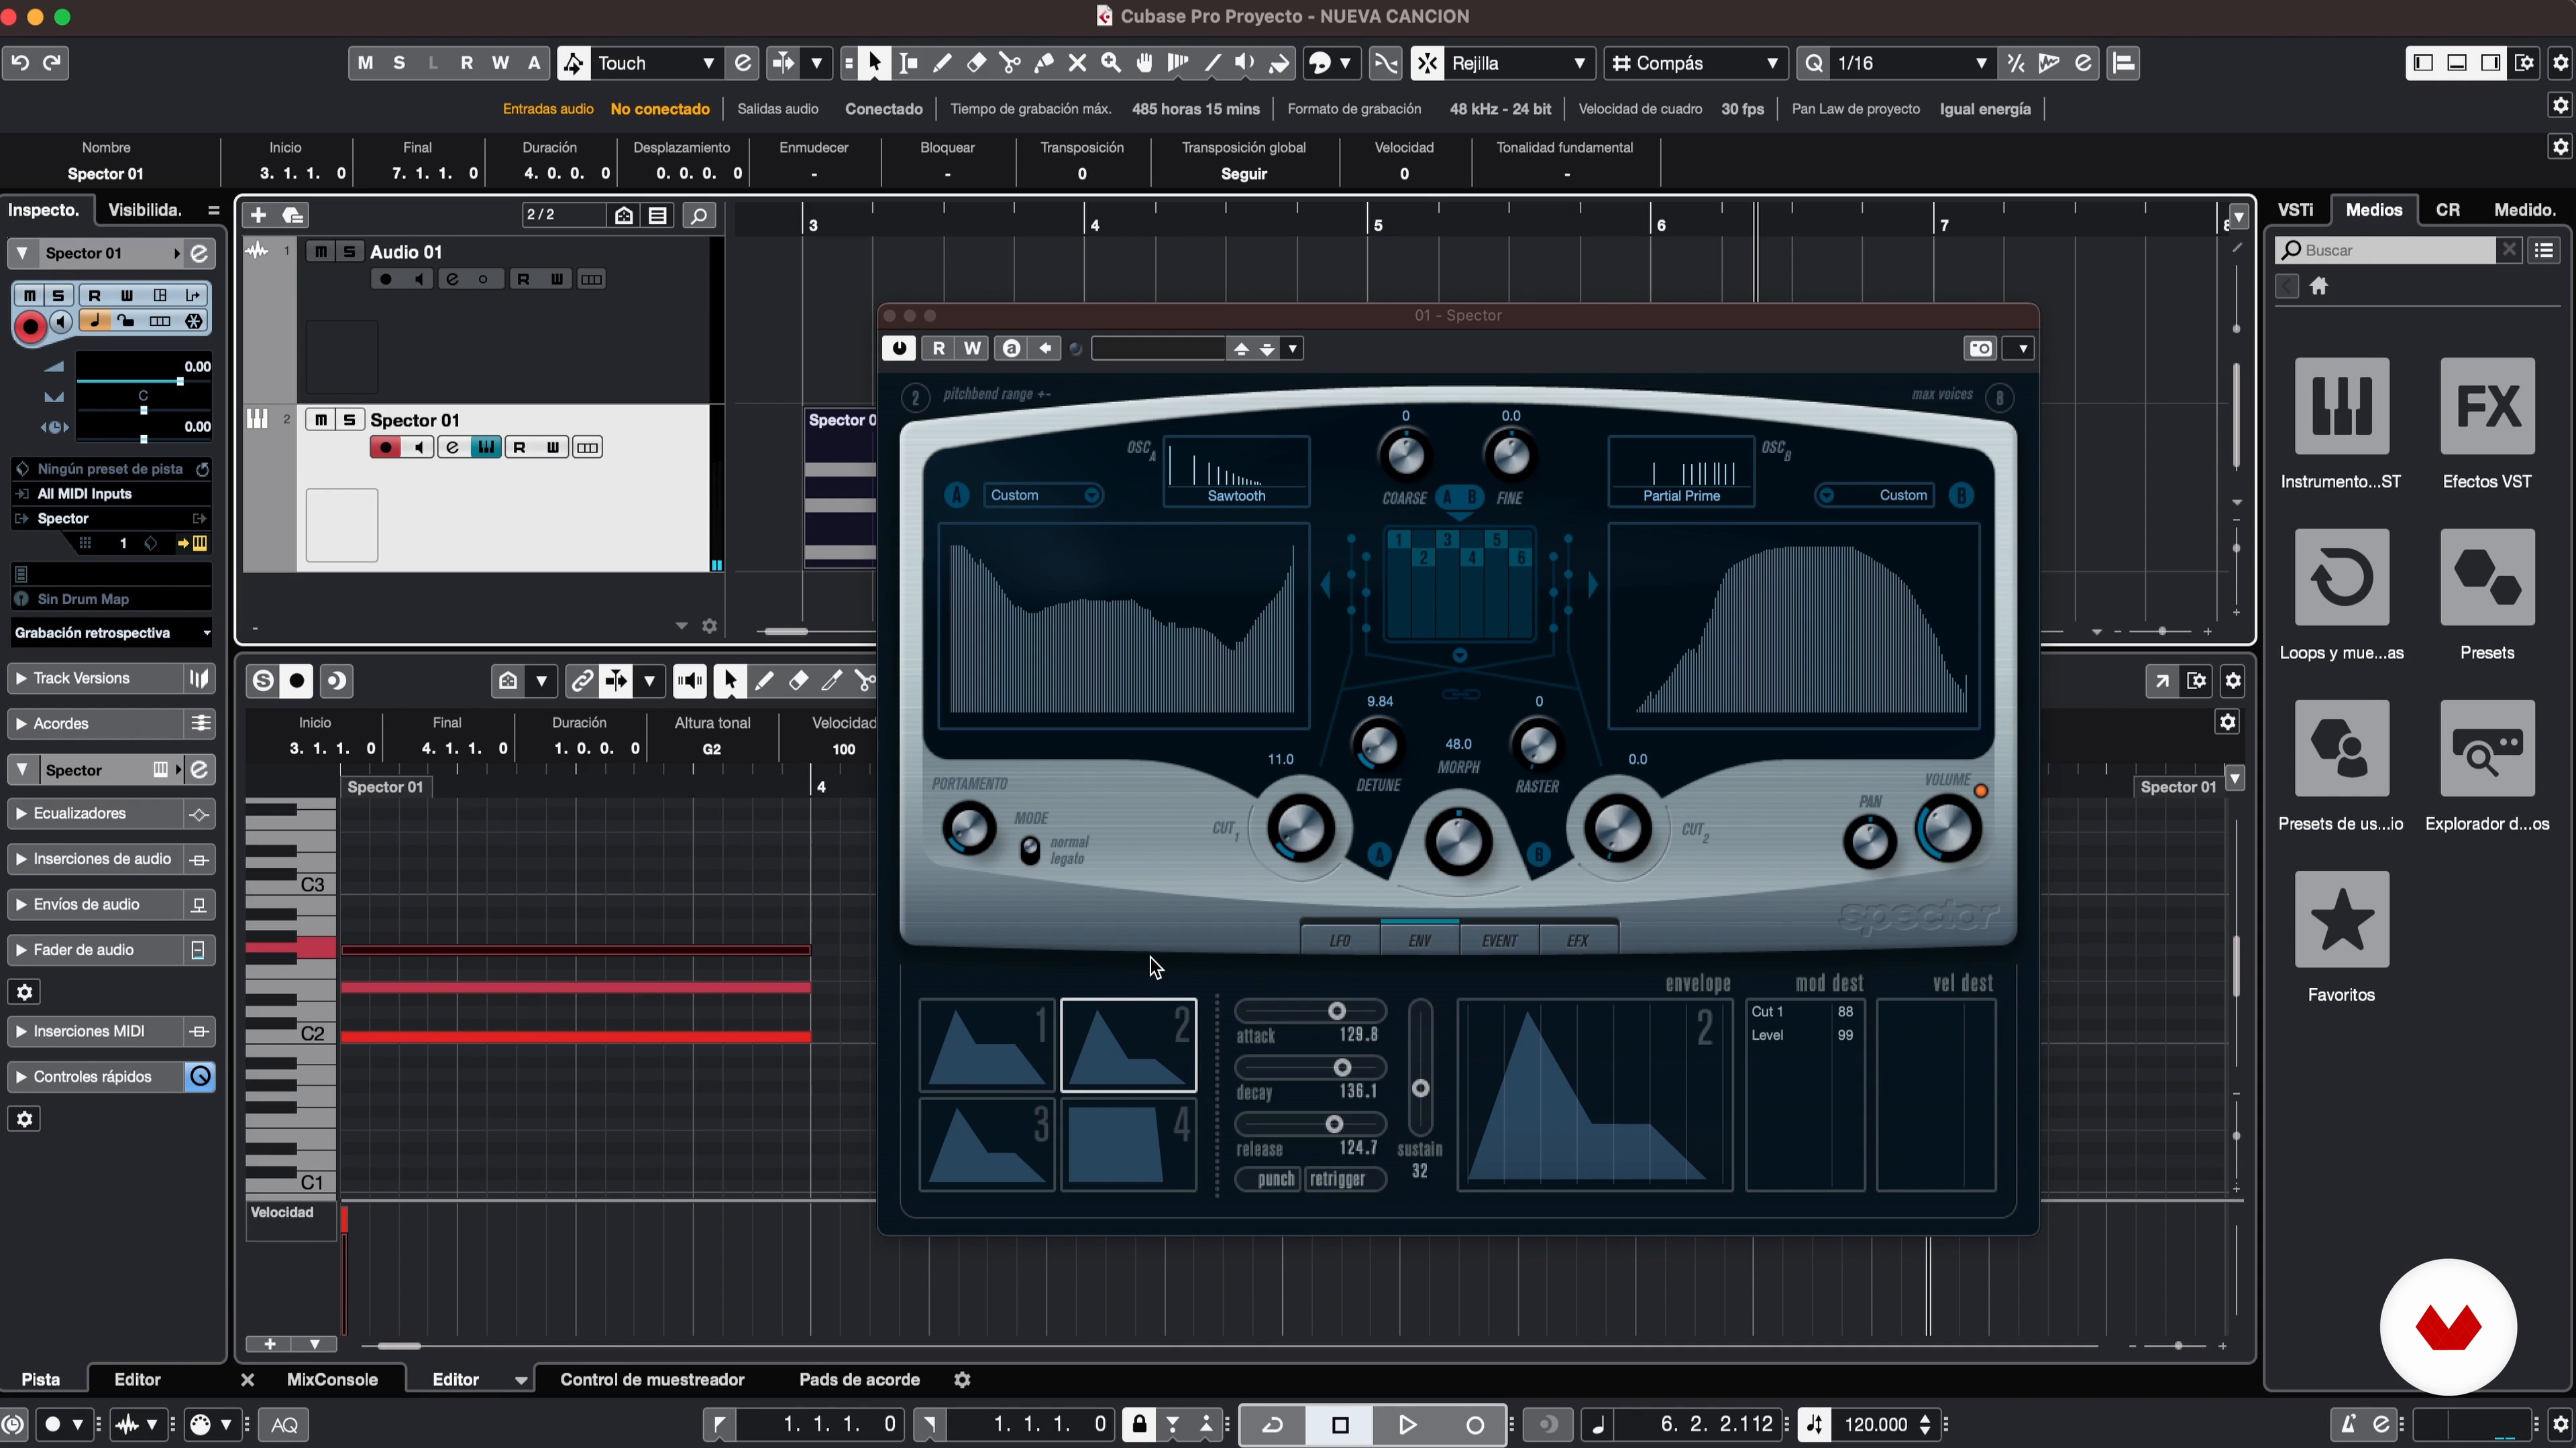Click the Undo arrow in the top toolbar

[20, 63]
